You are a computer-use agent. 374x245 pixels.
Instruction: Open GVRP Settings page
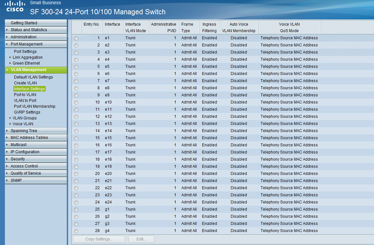point(27,112)
